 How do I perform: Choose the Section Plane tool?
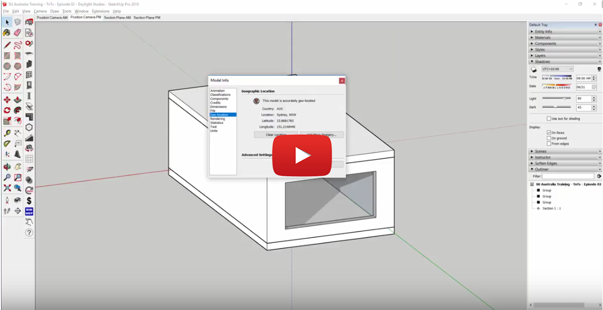[x=18, y=211]
